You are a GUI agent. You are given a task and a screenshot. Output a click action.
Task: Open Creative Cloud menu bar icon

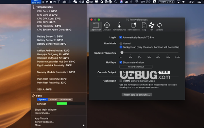tap(64, 2)
